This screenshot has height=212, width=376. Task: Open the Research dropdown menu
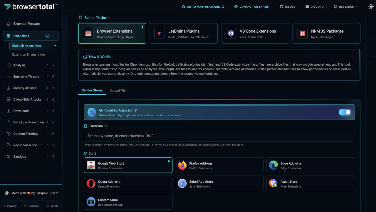coord(346,6)
